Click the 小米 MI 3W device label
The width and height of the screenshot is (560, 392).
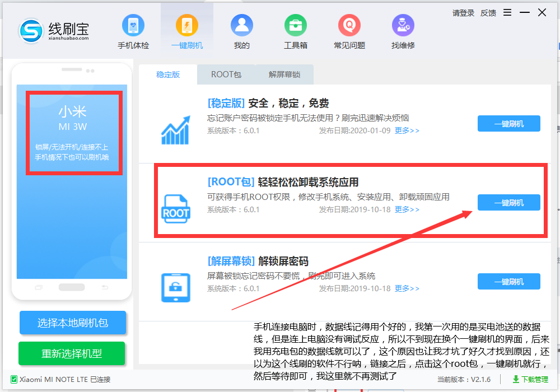[x=73, y=118]
